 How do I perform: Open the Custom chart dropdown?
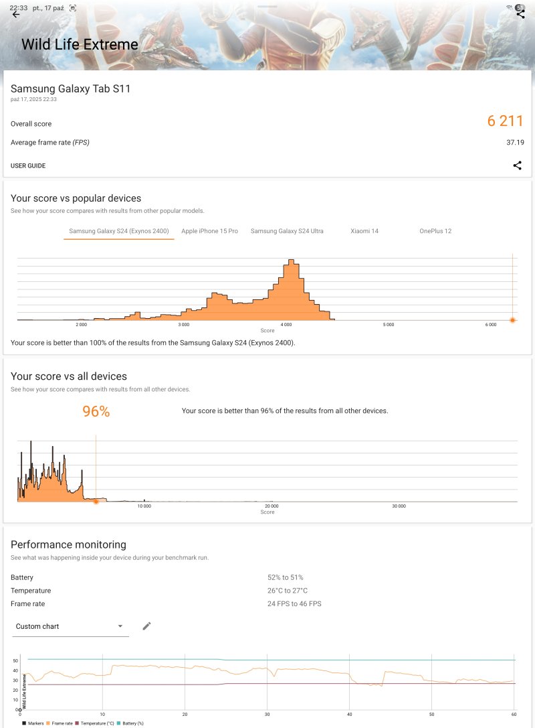coord(70,626)
